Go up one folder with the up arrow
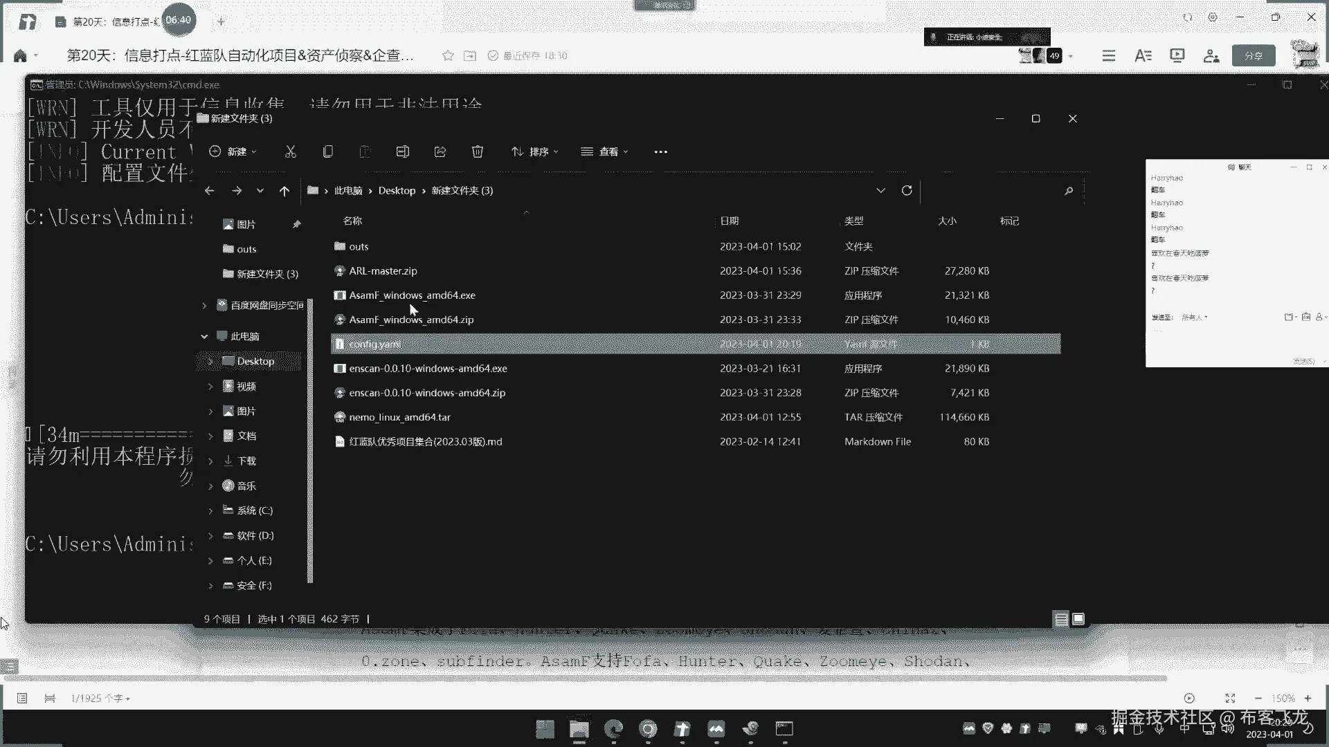The width and height of the screenshot is (1329, 747). (284, 191)
